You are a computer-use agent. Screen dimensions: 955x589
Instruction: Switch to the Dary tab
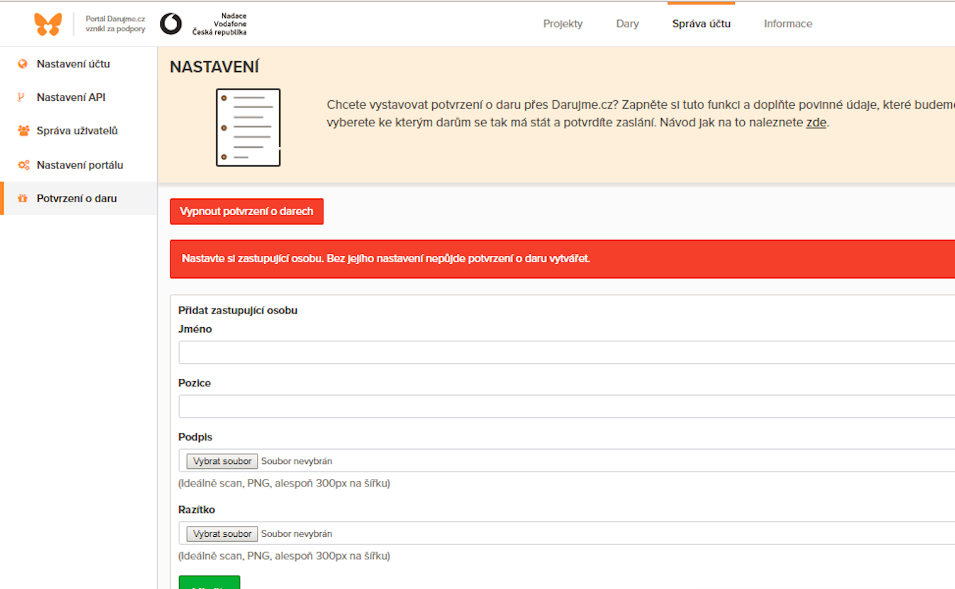coord(627,24)
